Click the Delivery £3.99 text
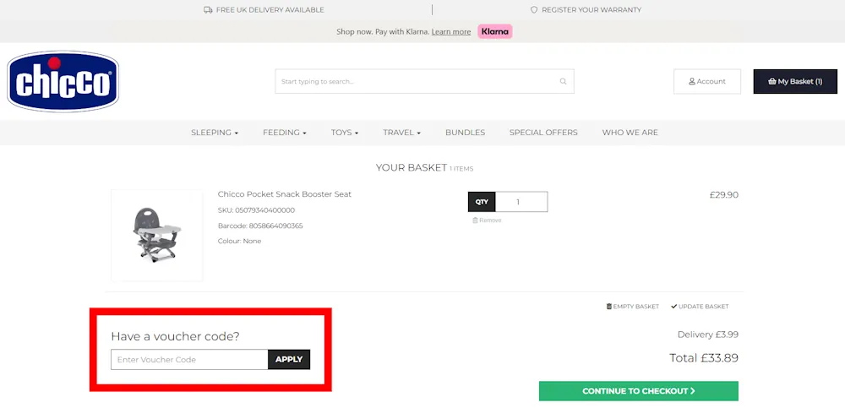The image size is (845, 408). (707, 335)
